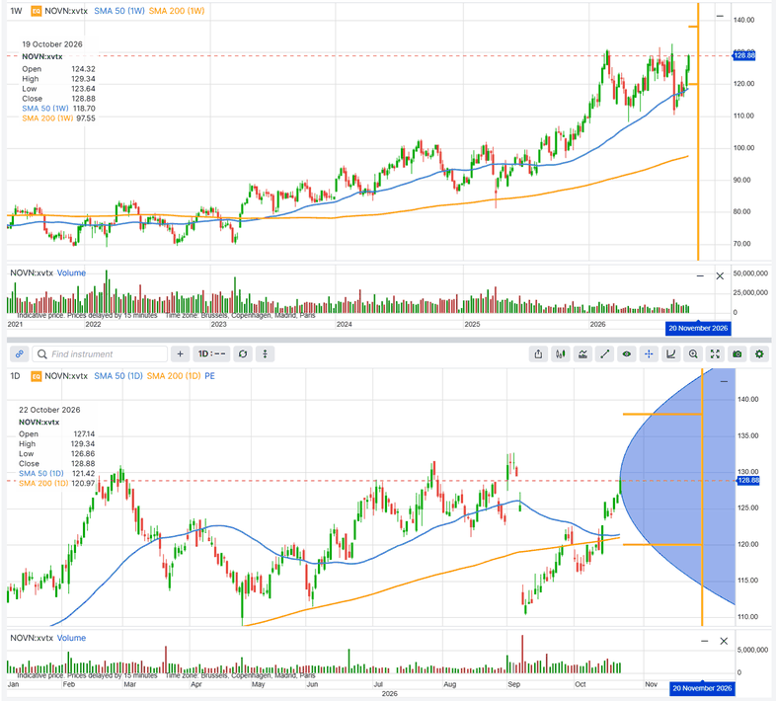The height and width of the screenshot is (701, 776).
Task: Click the NOVN:xvtx ticker in weekly header
Action: [x=66, y=11]
